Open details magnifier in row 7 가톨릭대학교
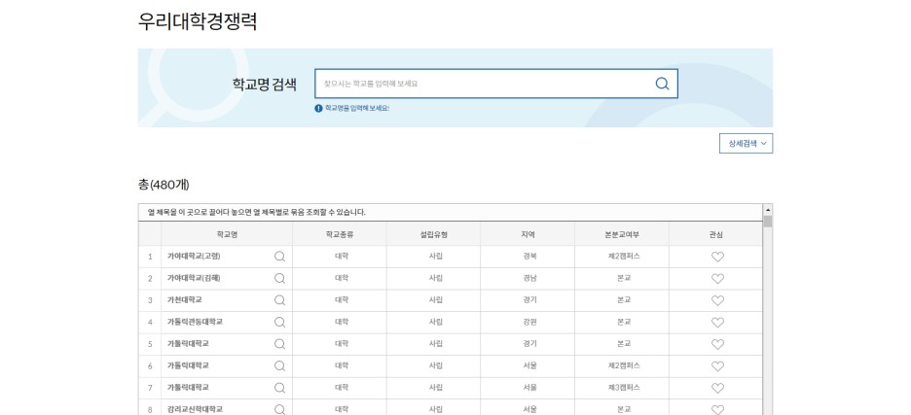The width and height of the screenshot is (911, 415). (279, 387)
